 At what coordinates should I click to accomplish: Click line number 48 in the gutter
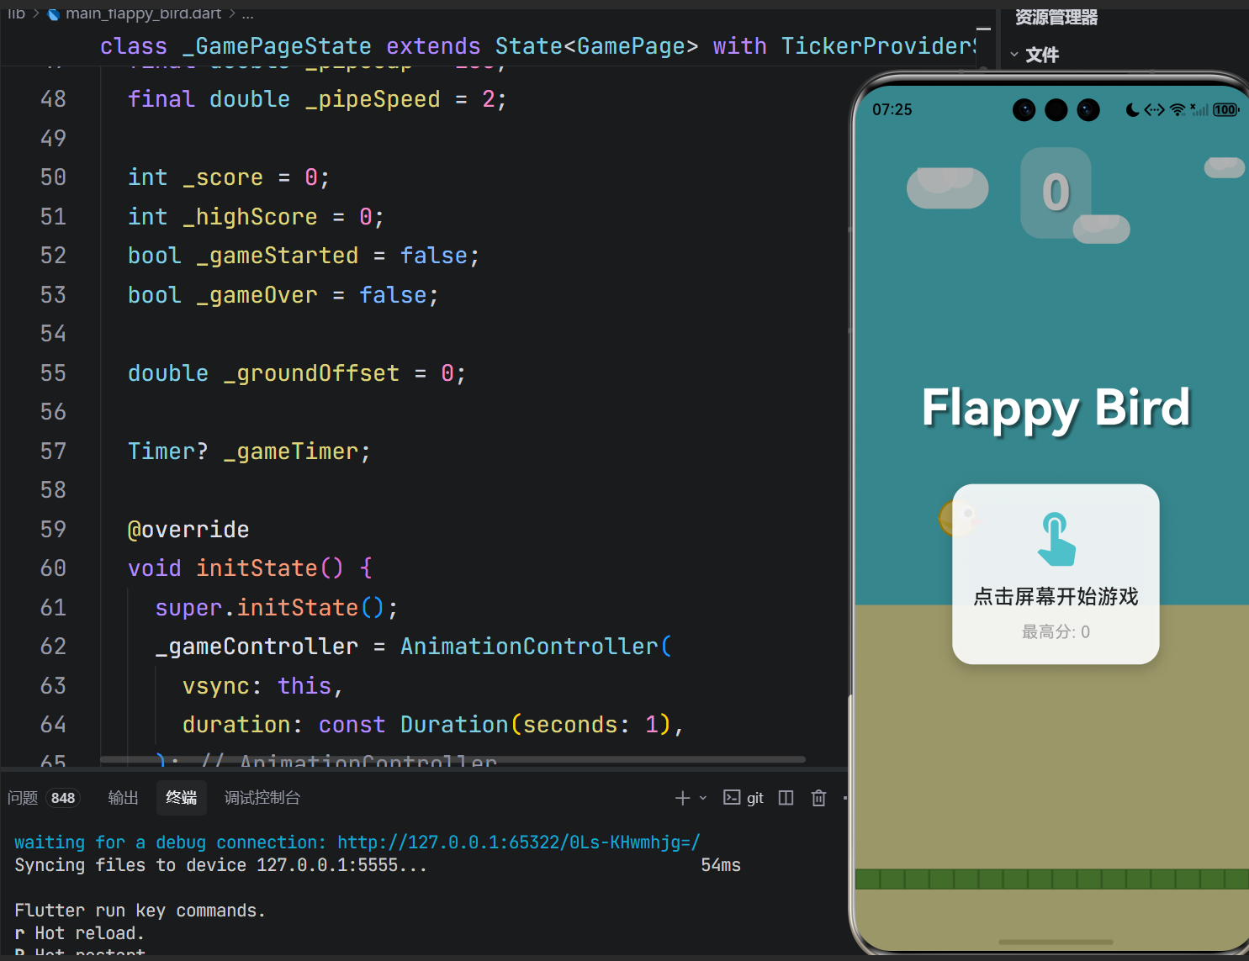[53, 99]
